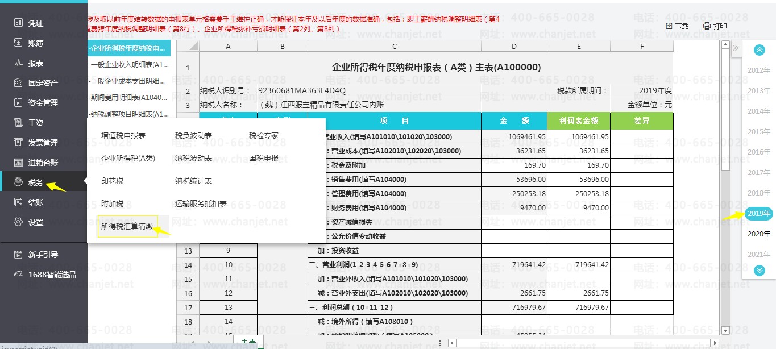Go to 固定资产 fixed assets
Viewport: 776px width, 349px height.
click(43, 83)
